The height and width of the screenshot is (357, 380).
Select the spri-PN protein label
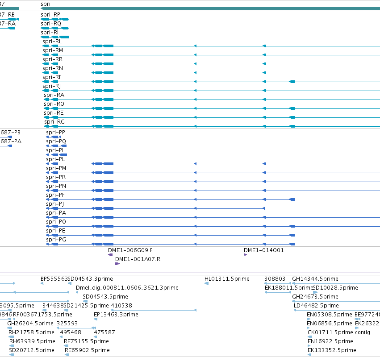click(x=56, y=186)
